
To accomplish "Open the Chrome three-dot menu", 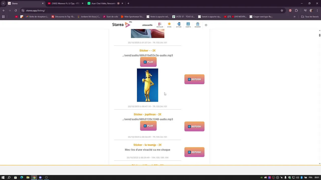I will (317, 10).
